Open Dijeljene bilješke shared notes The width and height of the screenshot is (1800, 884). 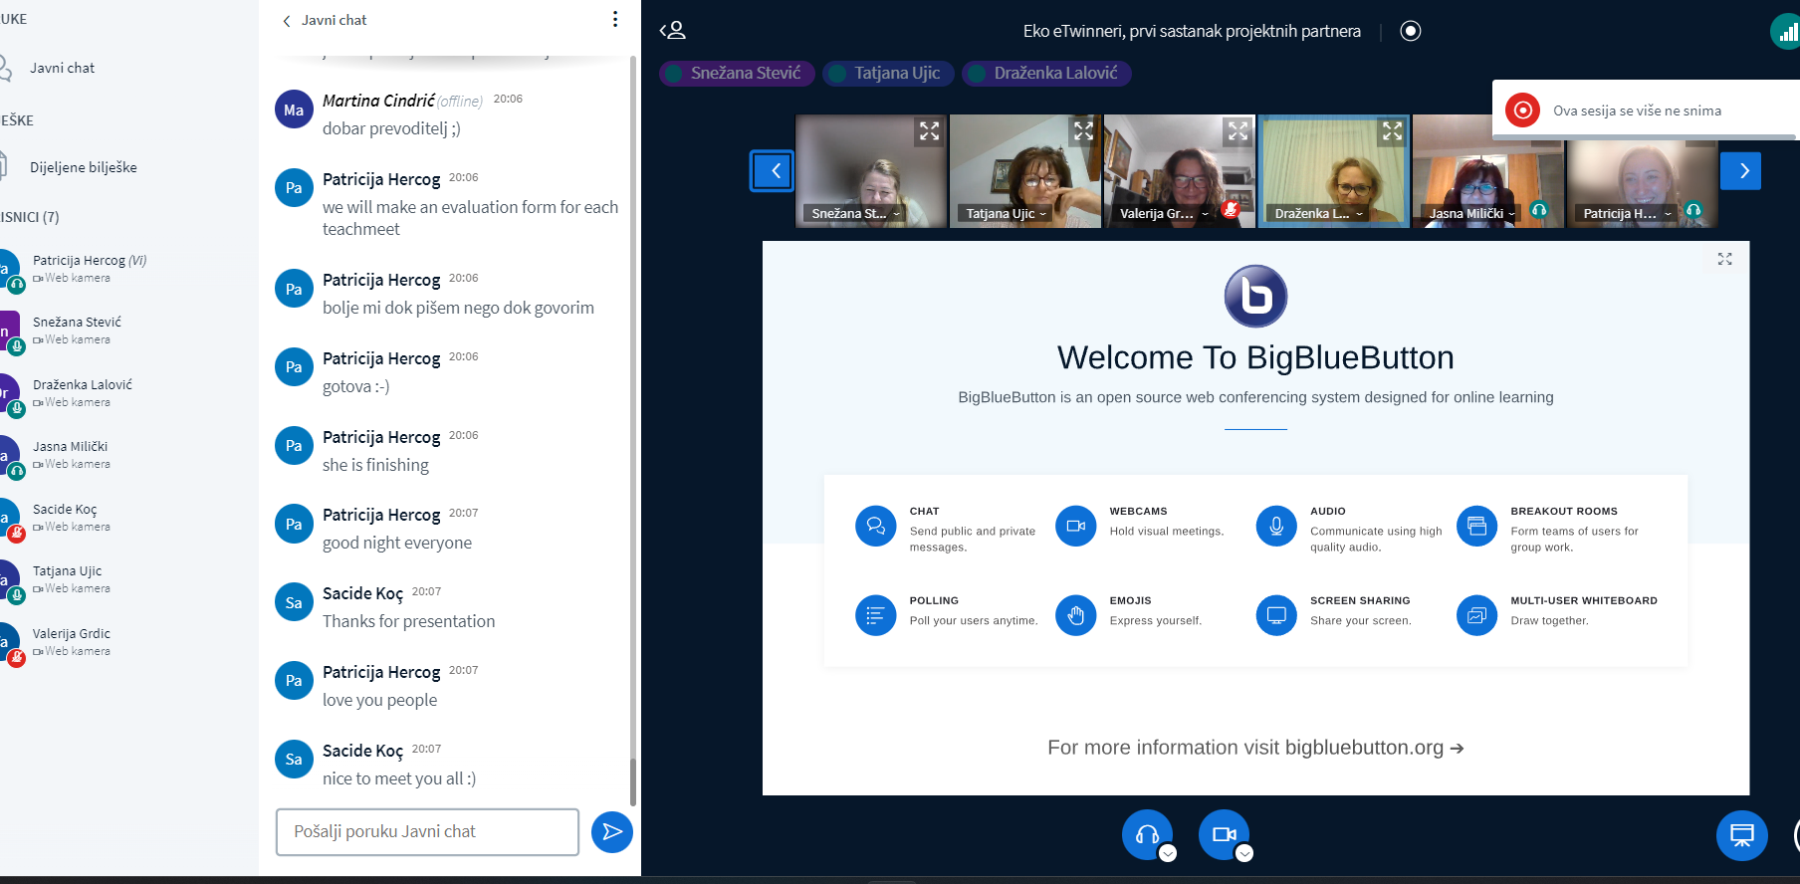tap(84, 167)
